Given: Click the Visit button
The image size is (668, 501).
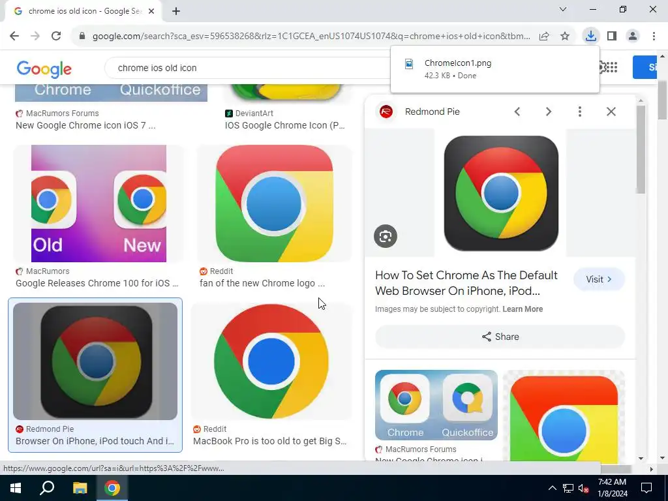Looking at the screenshot, I should pos(599,279).
